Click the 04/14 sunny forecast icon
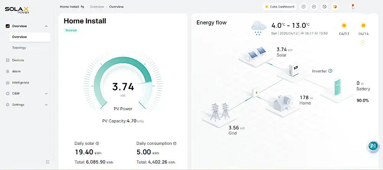 coord(363,25)
